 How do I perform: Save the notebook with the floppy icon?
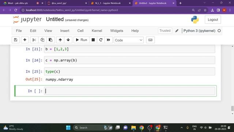(x=15, y=40)
